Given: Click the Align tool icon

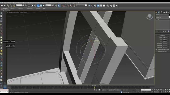Looking at the screenshot, I should 92,6.
